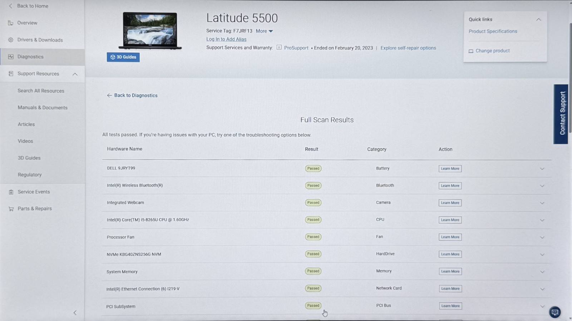The height and width of the screenshot is (321, 572).
Task: Expand the Intel Wireless Bluetooth row
Action: pyautogui.click(x=542, y=186)
